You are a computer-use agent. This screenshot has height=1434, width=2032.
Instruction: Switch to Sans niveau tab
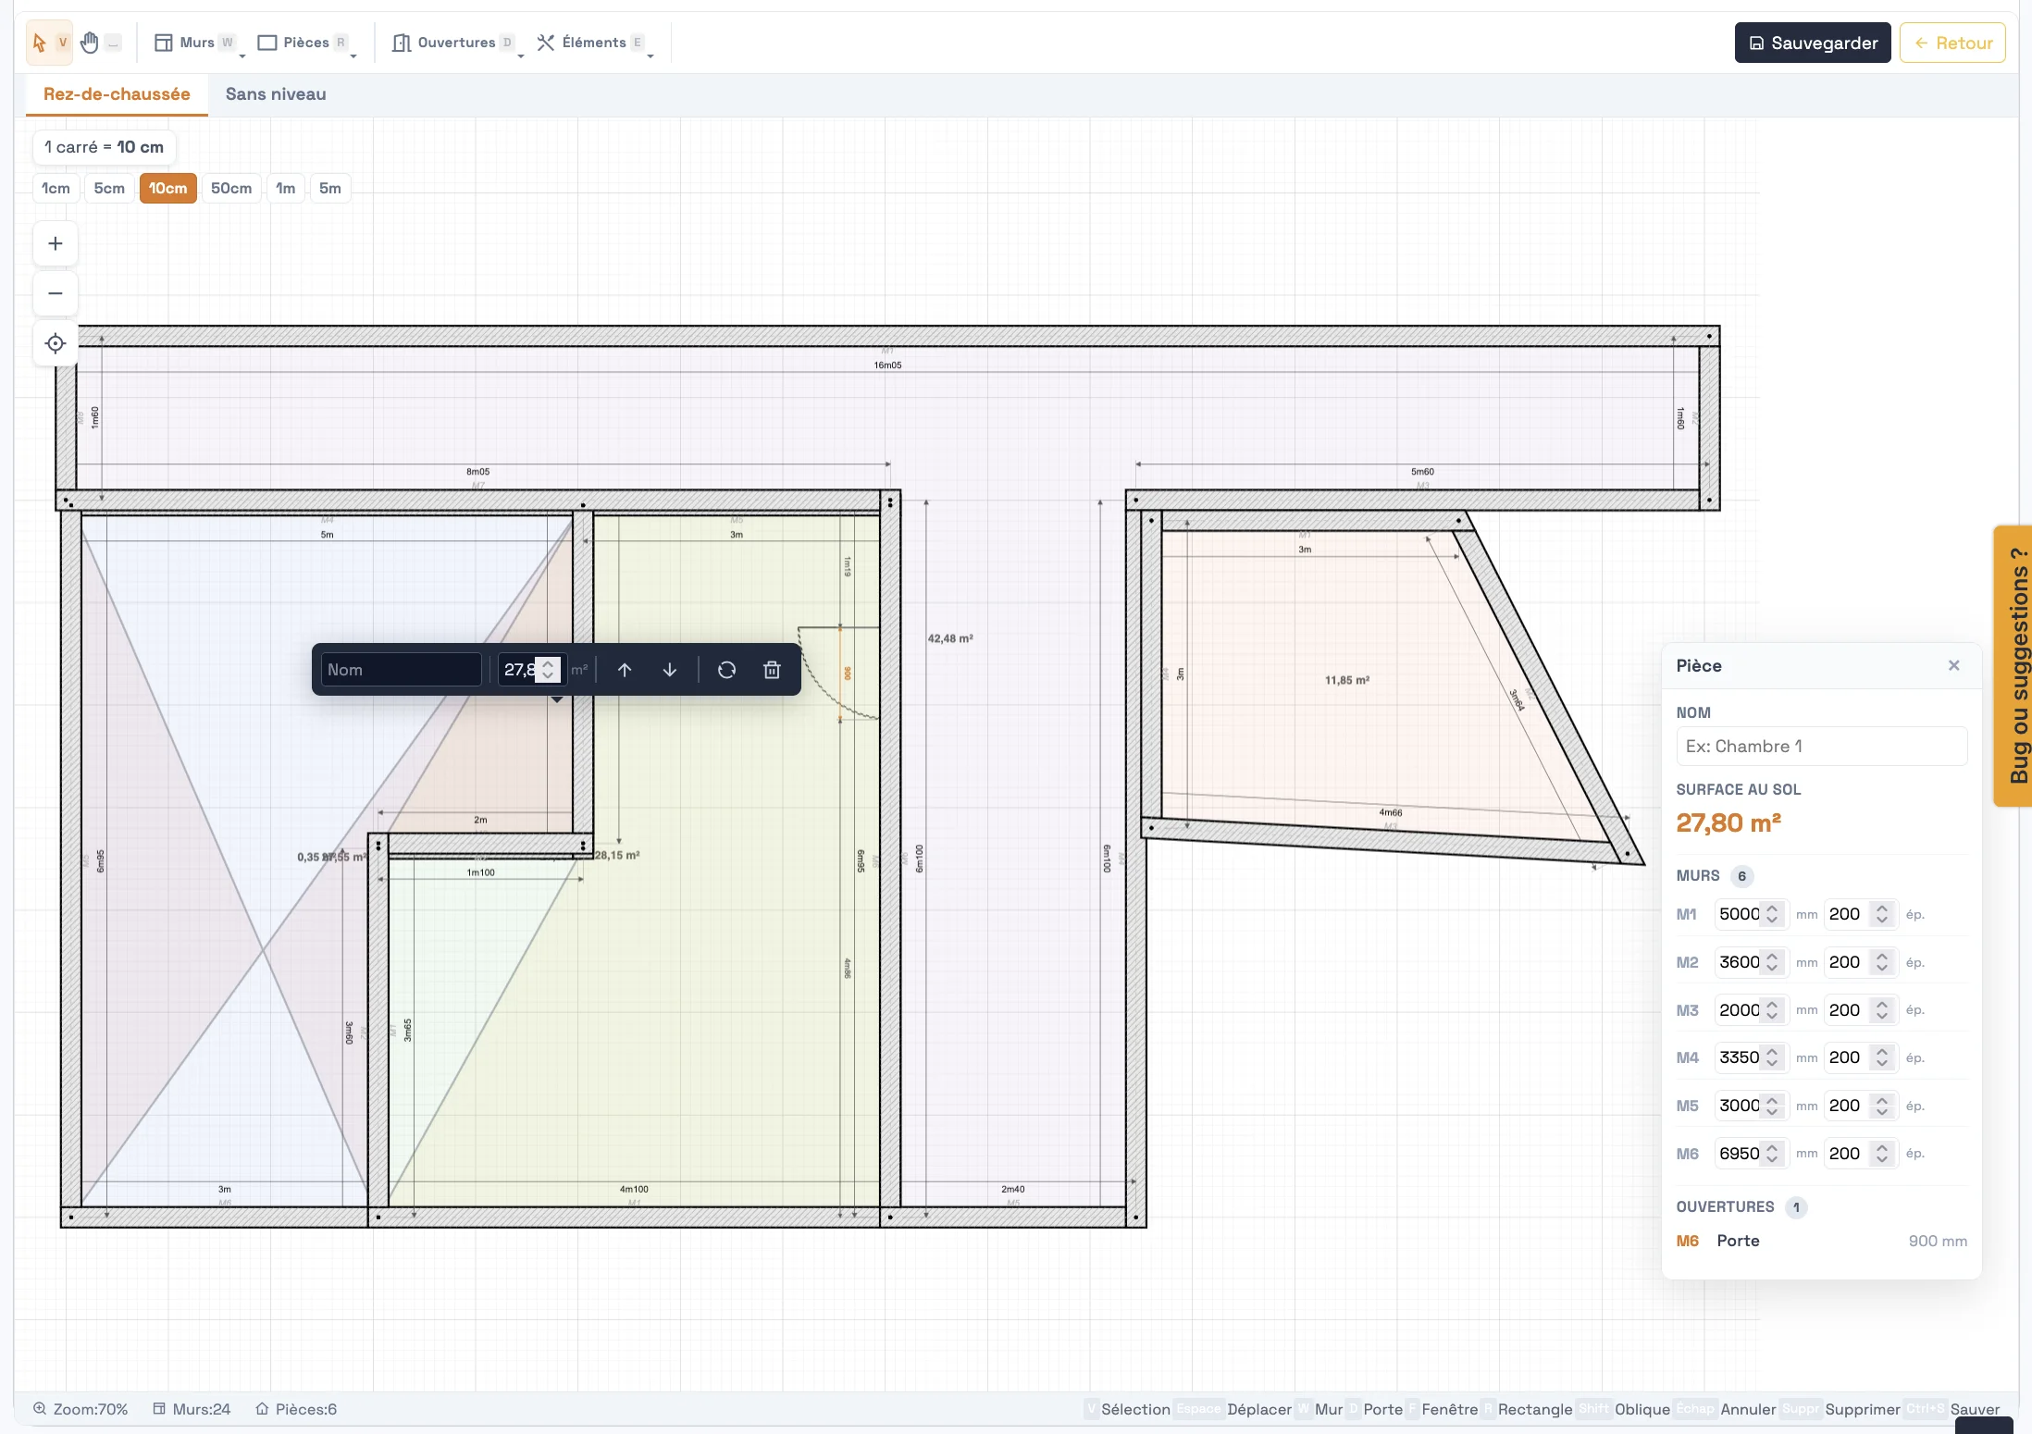(276, 94)
